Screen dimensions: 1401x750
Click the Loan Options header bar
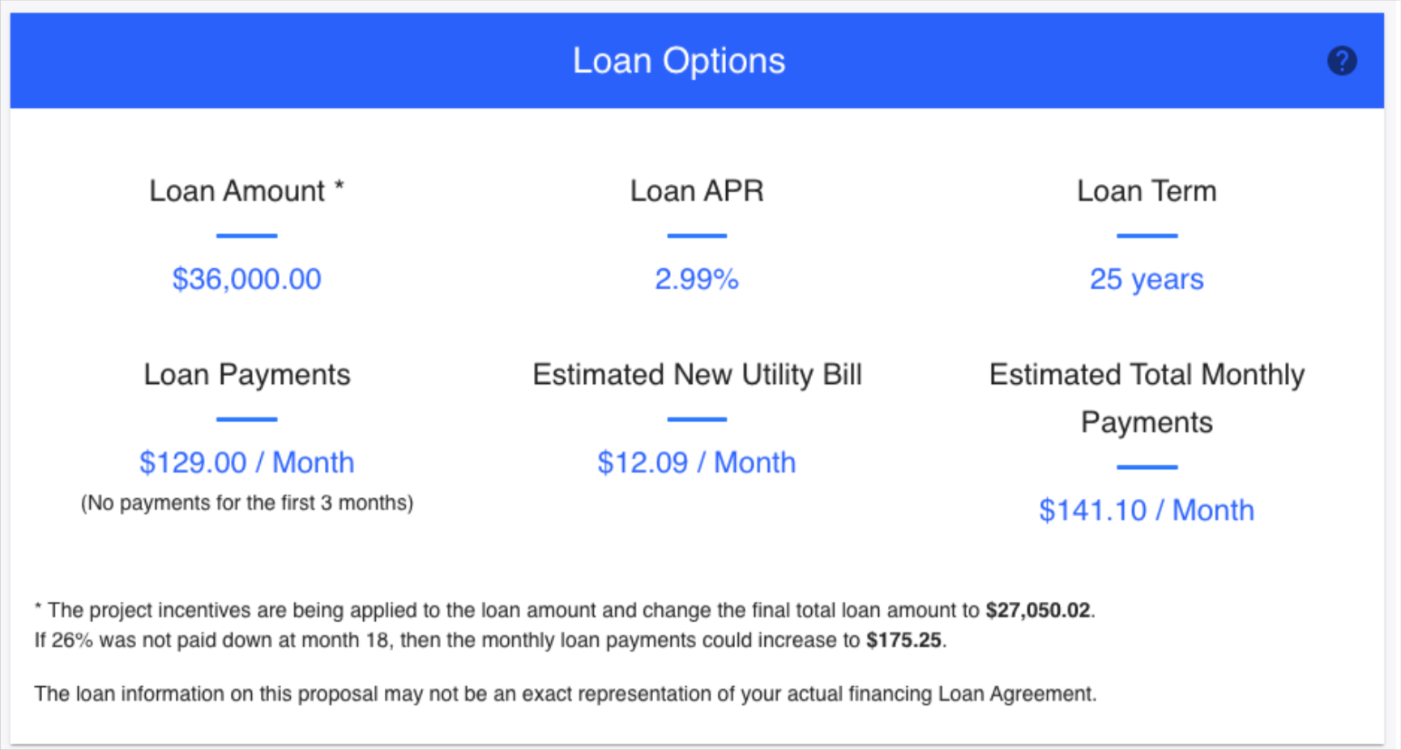point(679,60)
